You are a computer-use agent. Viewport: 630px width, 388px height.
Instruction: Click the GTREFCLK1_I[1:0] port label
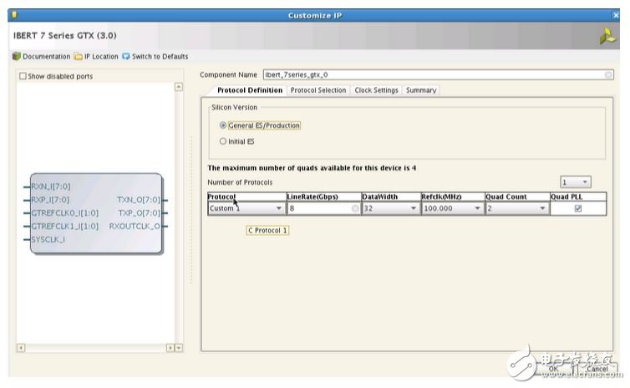pos(64,226)
